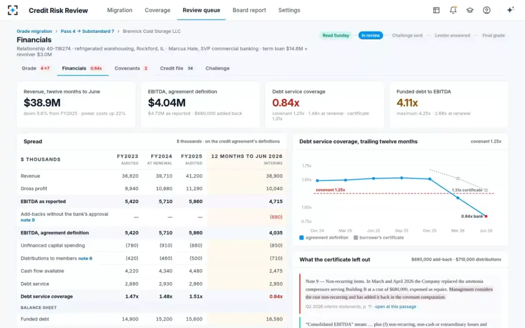Viewport: 525px width, 328px height.
Task: Open the Challenge tab
Action: pyautogui.click(x=217, y=68)
